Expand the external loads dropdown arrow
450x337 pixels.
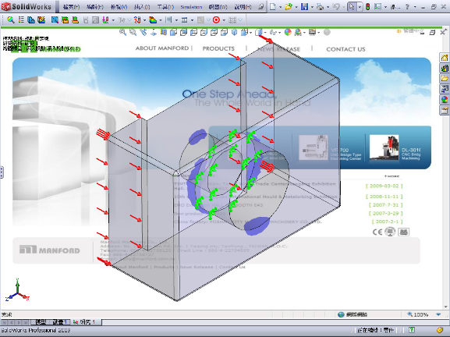pyautogui.click(x=144, y=20)
